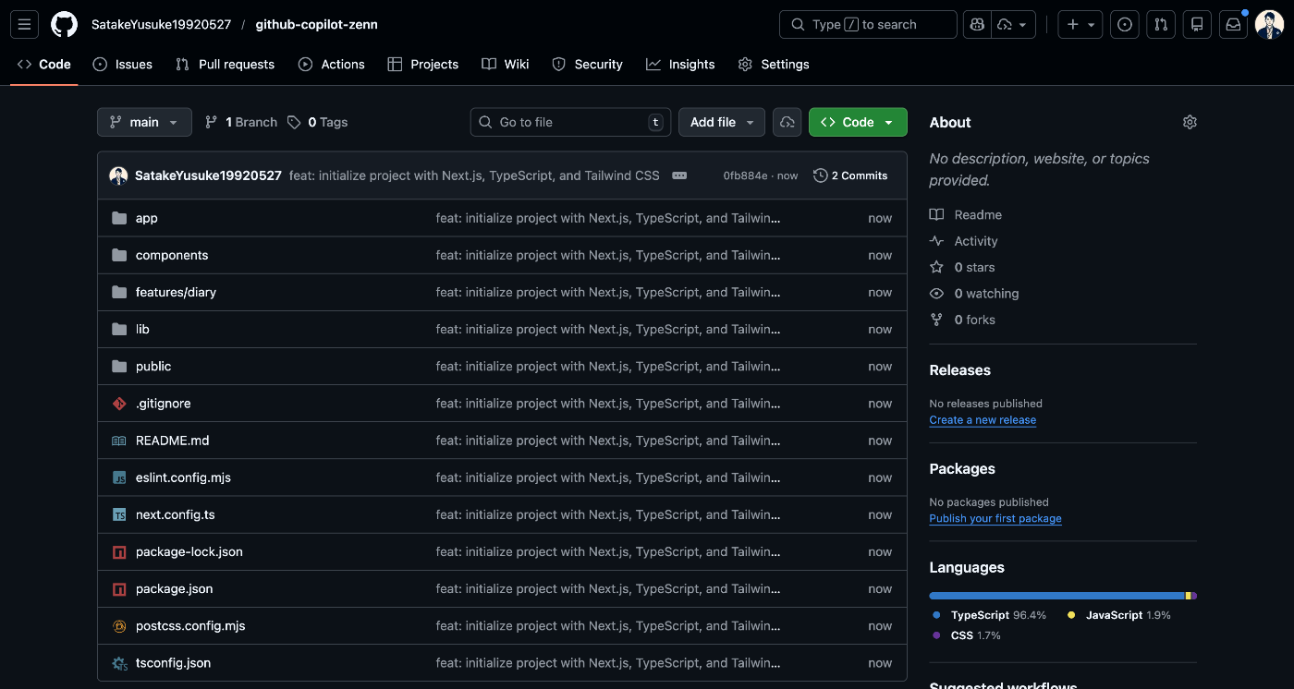1294x689 pixels.
Task: Click the CSS 1.7% language entry
Action: (967, 635)
